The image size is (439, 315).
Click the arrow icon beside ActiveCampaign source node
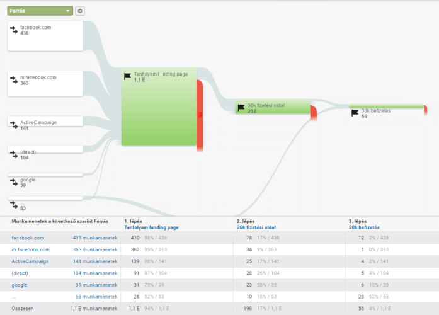click(x=14, y=125)
